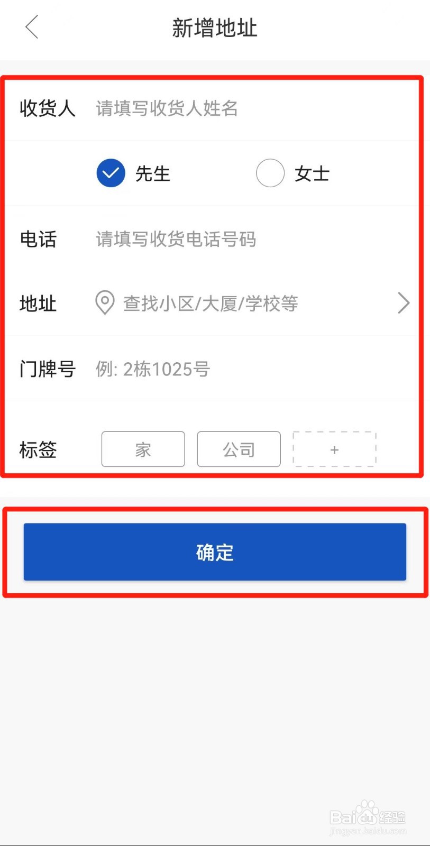Choose the 先生 text label
Image resolution: width=430 pixels, height=846 pixels.
click(153, 173)
